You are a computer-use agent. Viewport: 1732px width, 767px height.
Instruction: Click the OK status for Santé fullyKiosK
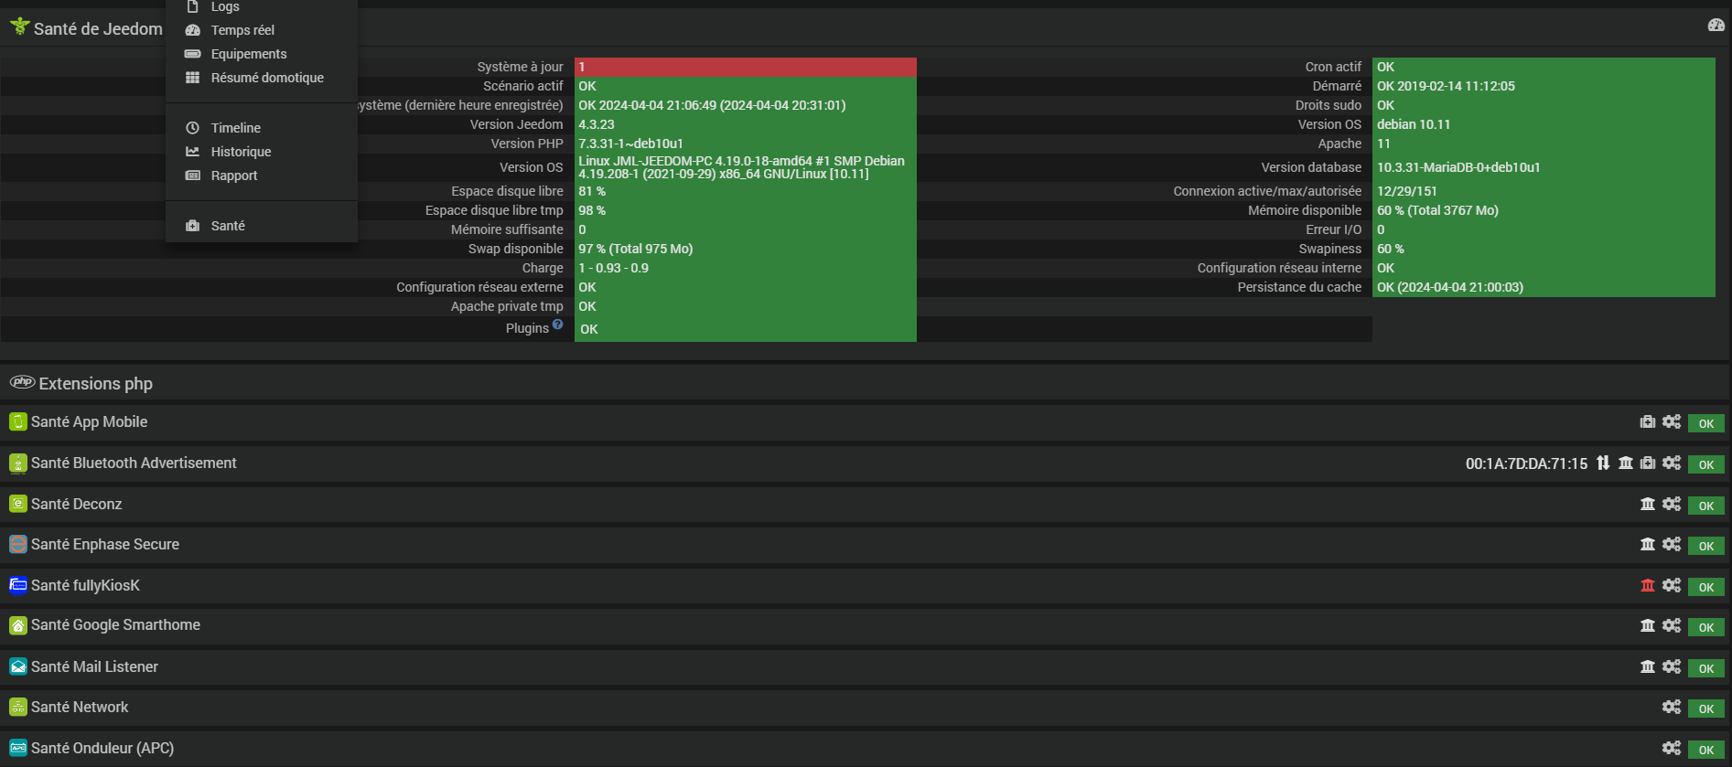1706,587
